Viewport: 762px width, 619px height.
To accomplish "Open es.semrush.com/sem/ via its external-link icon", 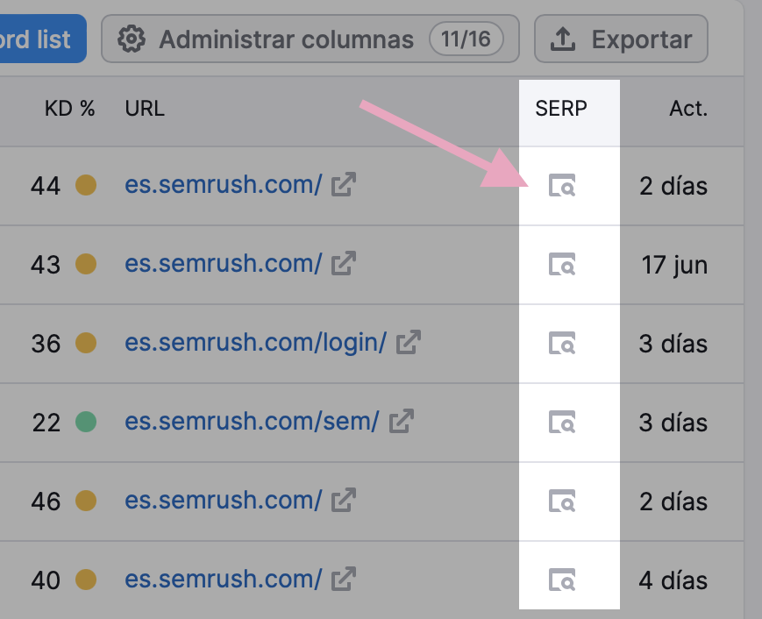I will [x=402, y=421].
